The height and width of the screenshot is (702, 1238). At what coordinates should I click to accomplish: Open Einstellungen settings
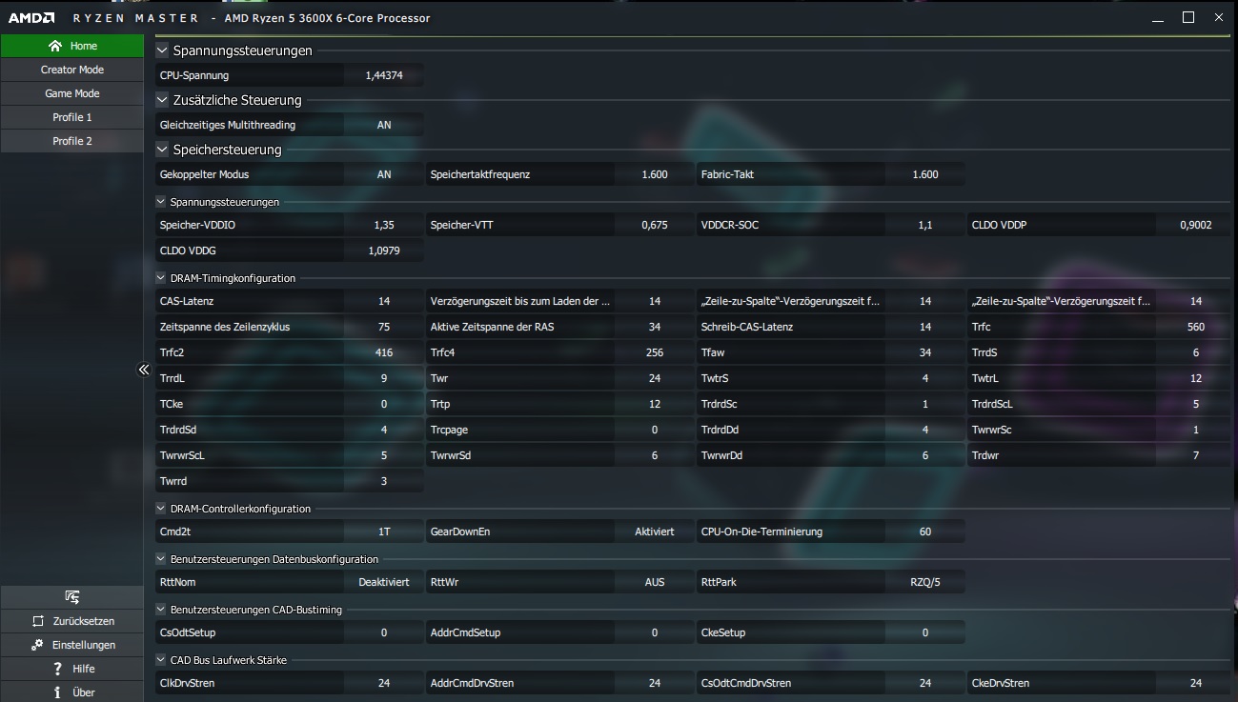coord(71,645)
